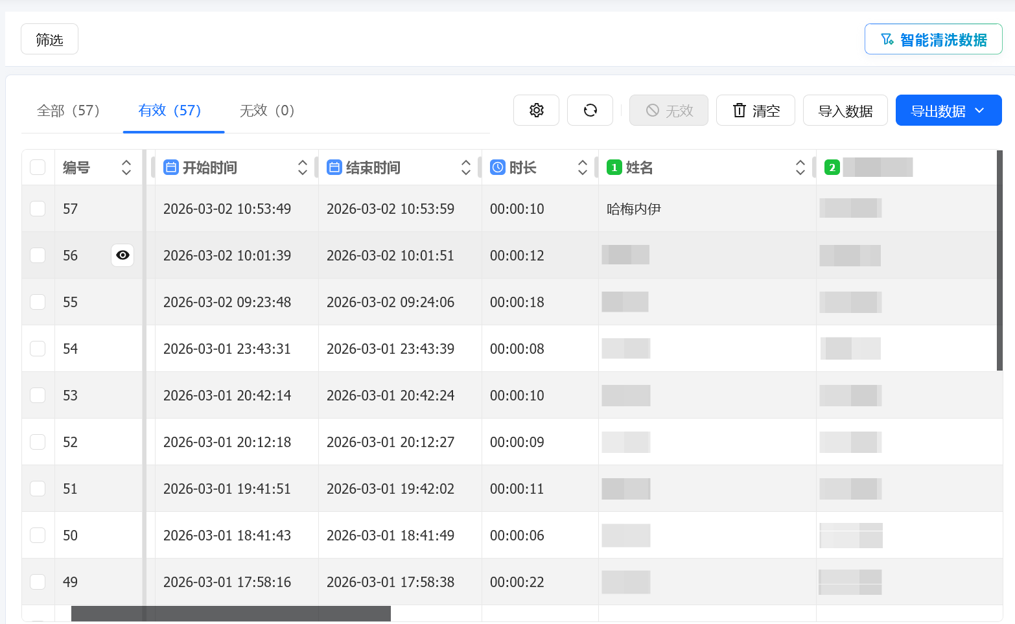
Task: Click the 清空 button with trash icon
Action: [x=755, y=111]
